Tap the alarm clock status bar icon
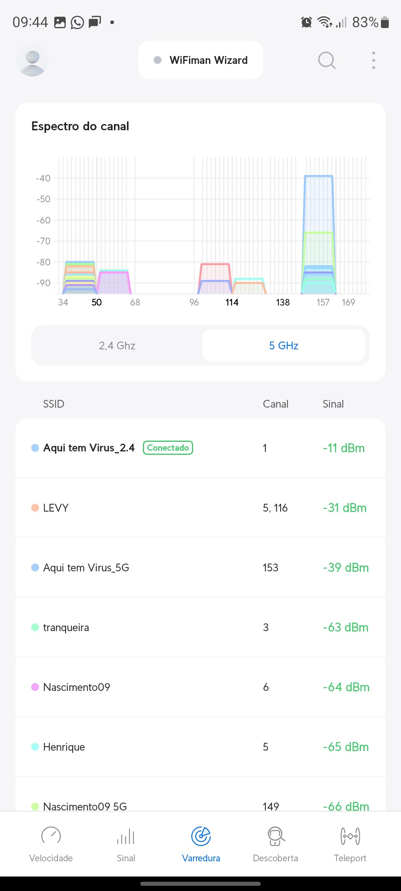The width and height of the screenshot is (401, 891). click(x=306, y=22)
